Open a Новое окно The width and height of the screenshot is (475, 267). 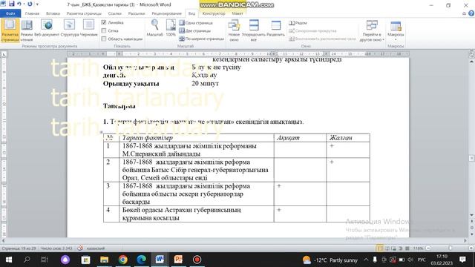[234, 30]
